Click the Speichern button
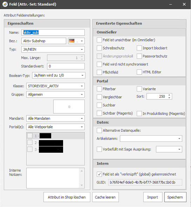 175,197
